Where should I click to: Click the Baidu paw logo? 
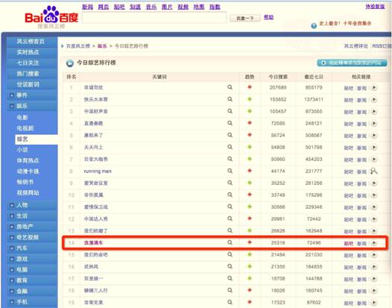pyautogui.click(x=51, y=15)
